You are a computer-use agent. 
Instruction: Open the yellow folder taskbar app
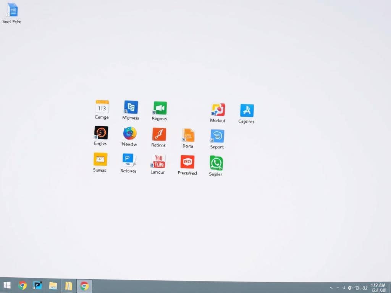[69, 286]
